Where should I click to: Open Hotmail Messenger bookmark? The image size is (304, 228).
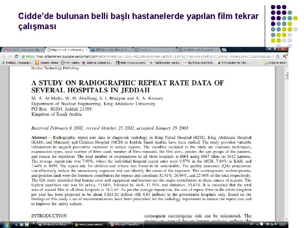17,62
